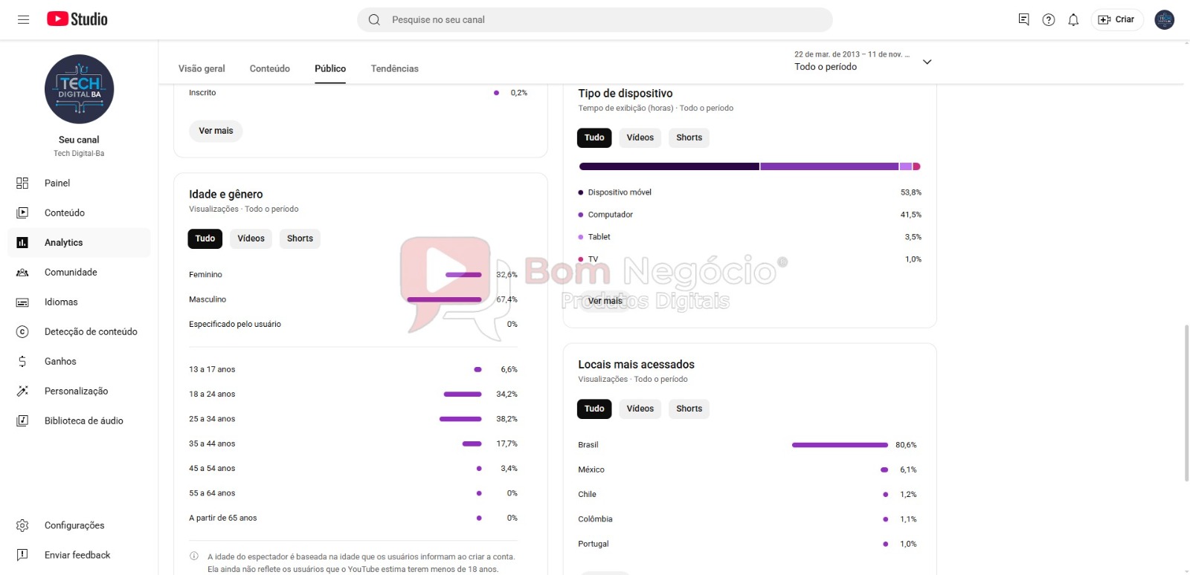
Task: Select Vídeos filter under Tipo de dispositivo
Action: pyautogui.click(x=640, y=137)
